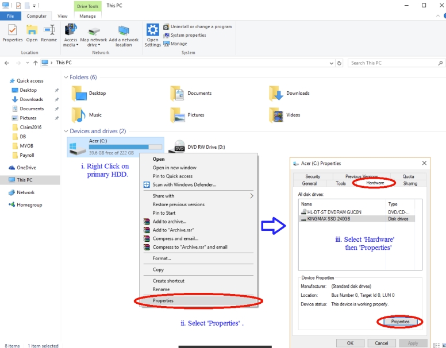Click the Refresh button beside address bar

click(x=340, y=63)
